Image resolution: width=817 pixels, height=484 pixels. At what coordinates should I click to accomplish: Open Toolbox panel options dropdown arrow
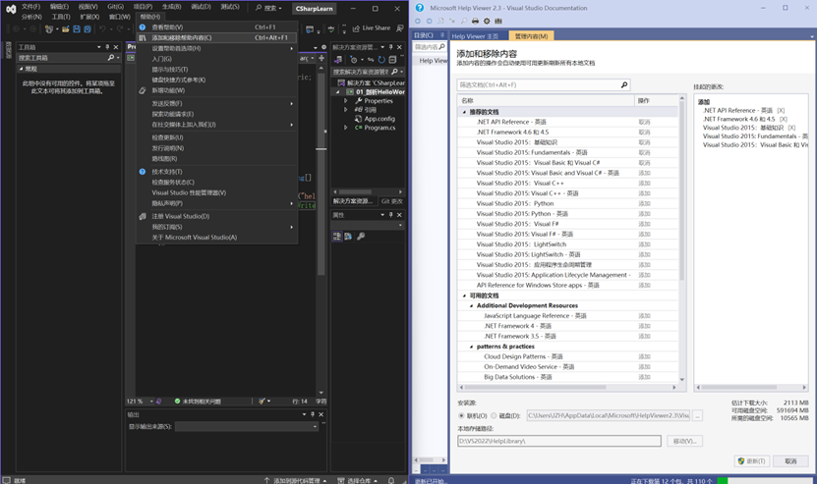(x=99, y=47)
